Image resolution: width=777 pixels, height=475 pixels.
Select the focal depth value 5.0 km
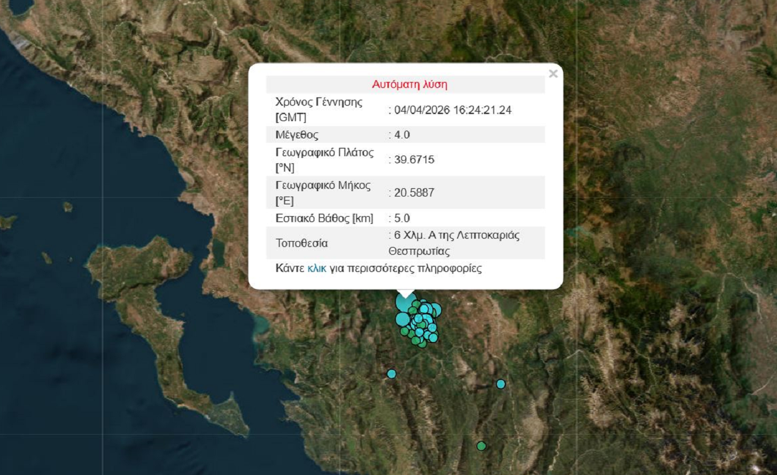pyautogui.click(x=402, y=218)
